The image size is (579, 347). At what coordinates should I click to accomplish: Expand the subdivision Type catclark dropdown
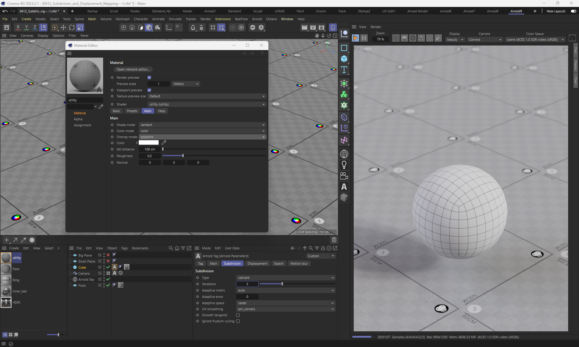285,278
